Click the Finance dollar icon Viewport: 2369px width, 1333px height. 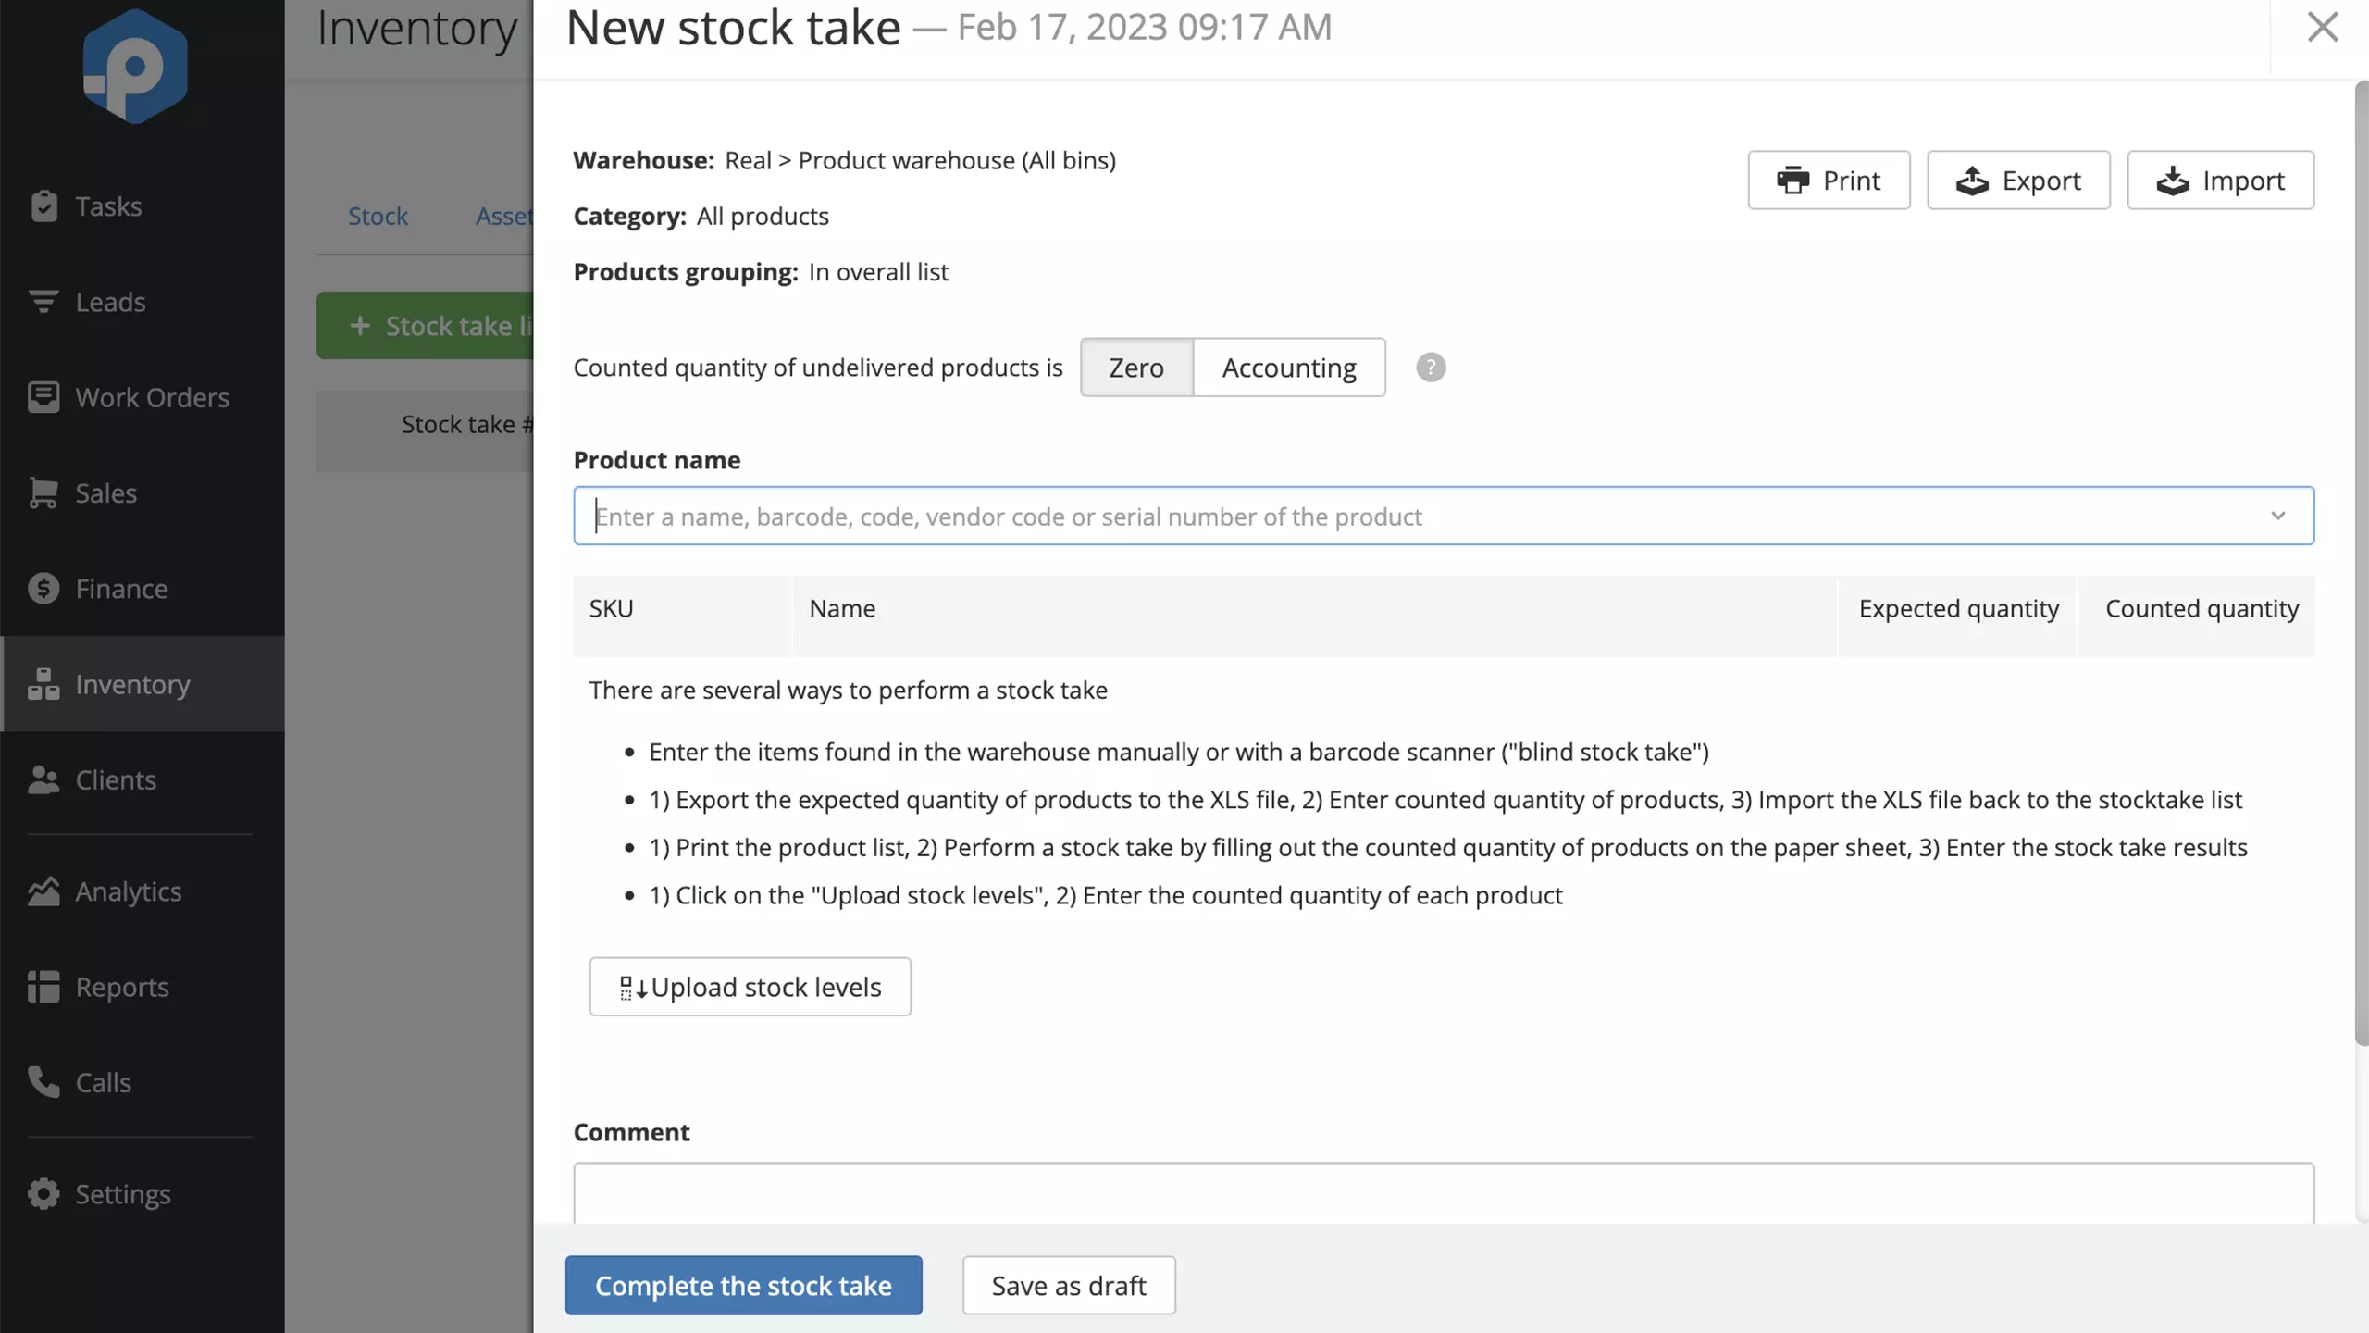[x=43, y=589]
